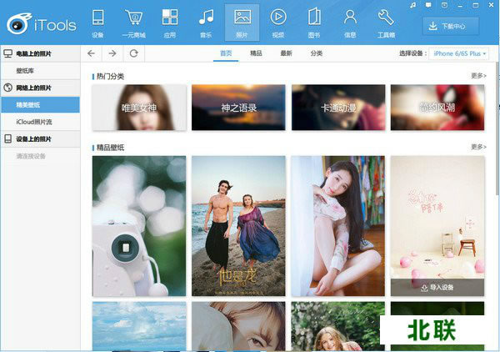Click 导入设备 on the pink wallpaper

437,287
